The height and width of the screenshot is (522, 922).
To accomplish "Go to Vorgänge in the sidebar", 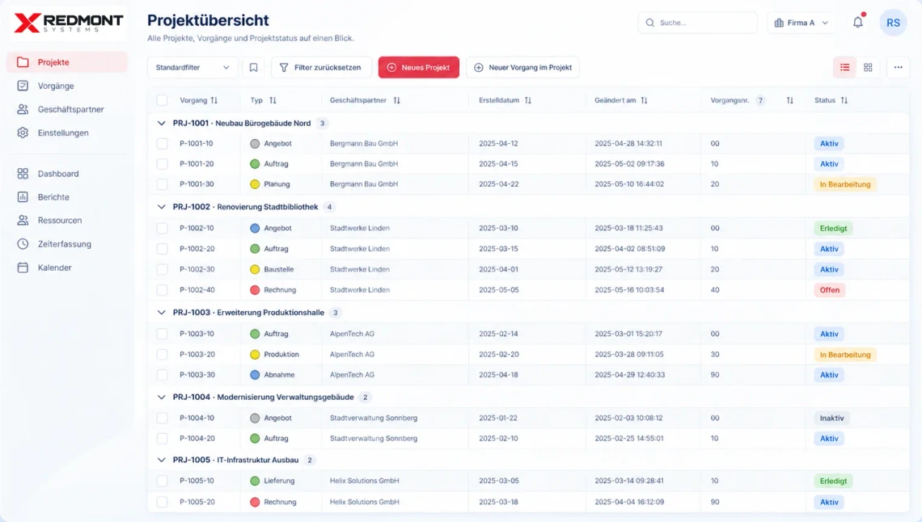I will 67,86.
